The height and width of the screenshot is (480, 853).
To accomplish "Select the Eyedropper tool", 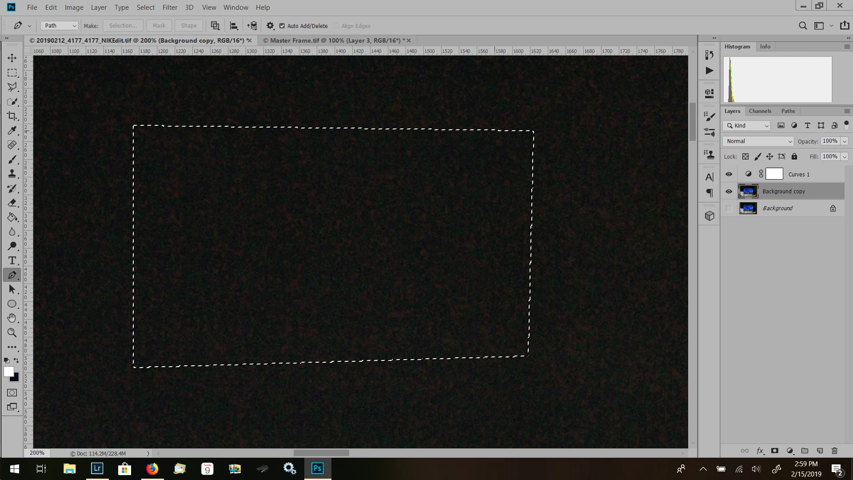I will 12,131.
